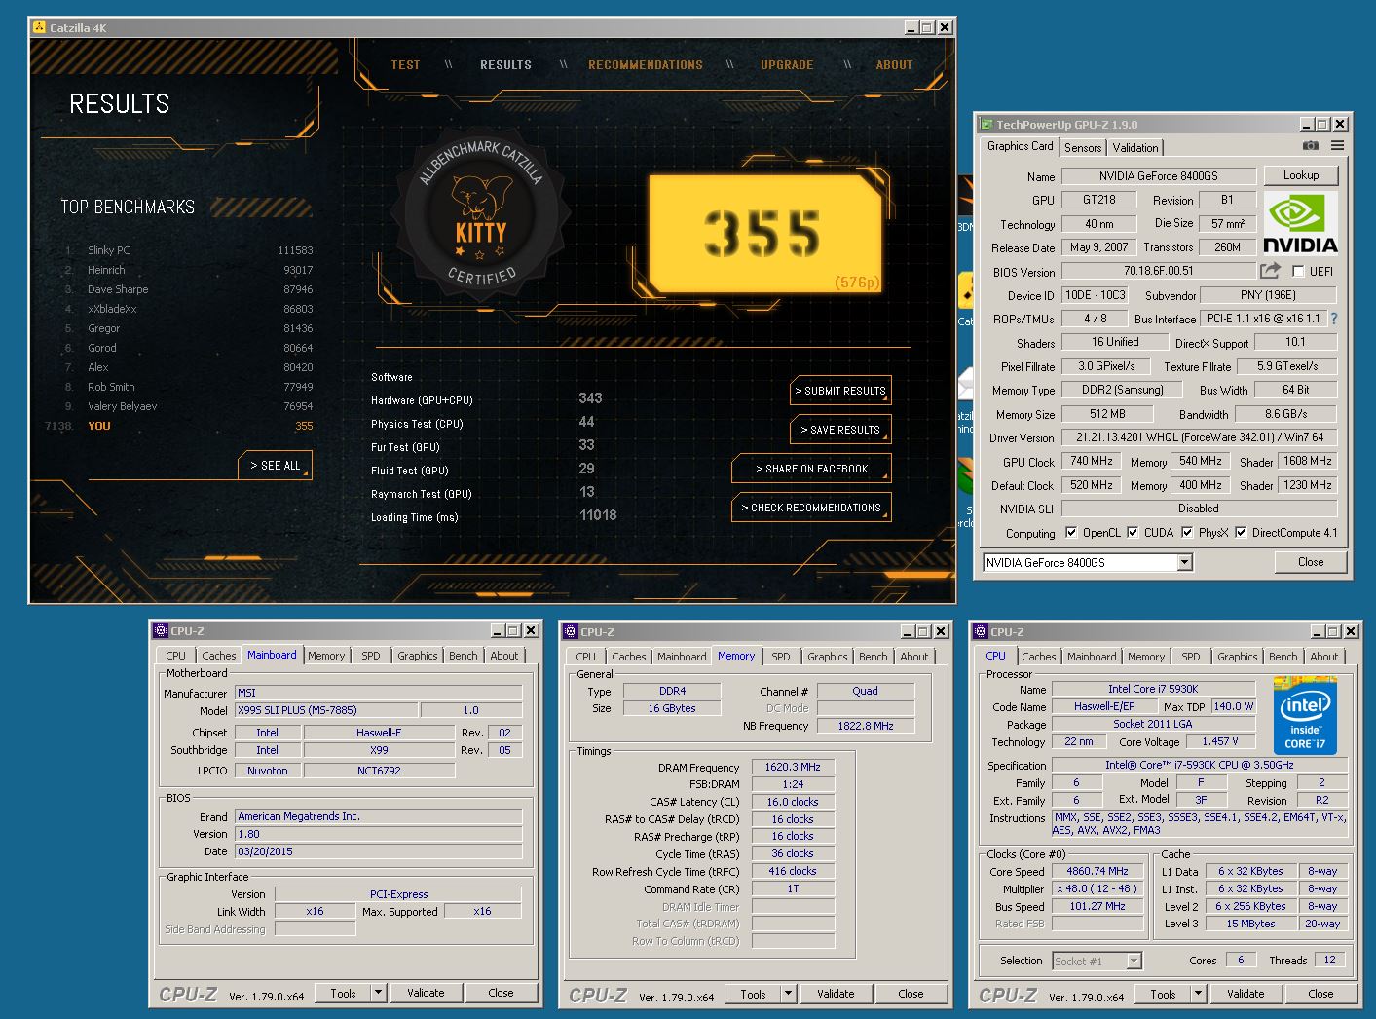1376x1019 pixels.
Task: Select Slinky PC in Top Benchmarks list
Action: (189, 250)
